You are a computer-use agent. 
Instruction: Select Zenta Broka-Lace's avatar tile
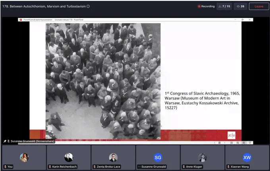pos(113,157)
